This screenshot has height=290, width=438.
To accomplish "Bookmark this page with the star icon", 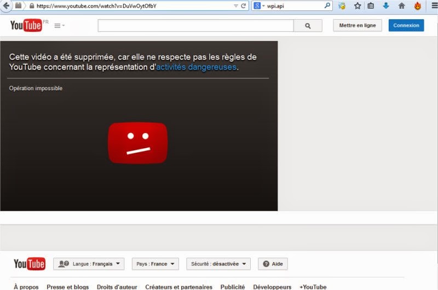I will pyautogui.click(x=358, y=5).
